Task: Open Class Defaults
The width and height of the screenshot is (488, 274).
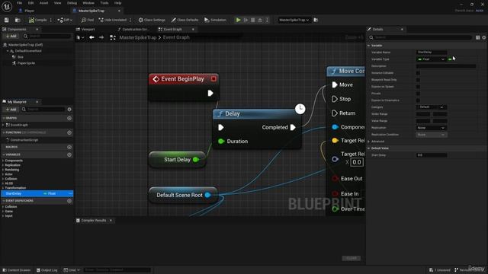Action: pyautogui.click(x=185, y=21)
